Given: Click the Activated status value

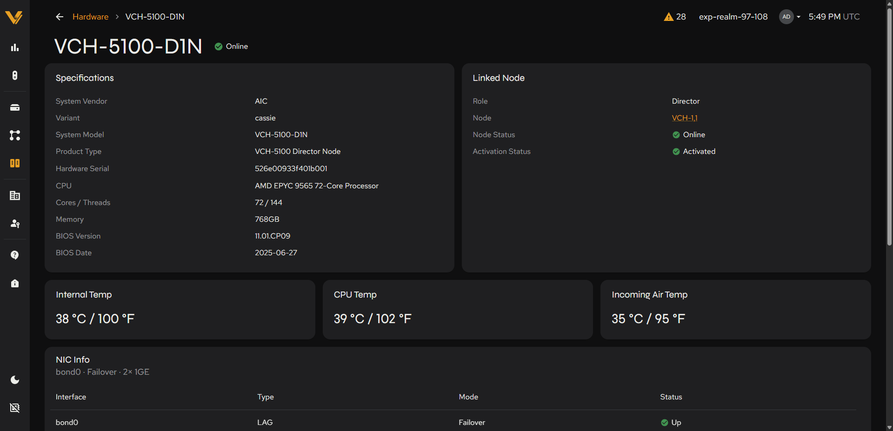Looking at the screenshot, I should tap(694, 152).
